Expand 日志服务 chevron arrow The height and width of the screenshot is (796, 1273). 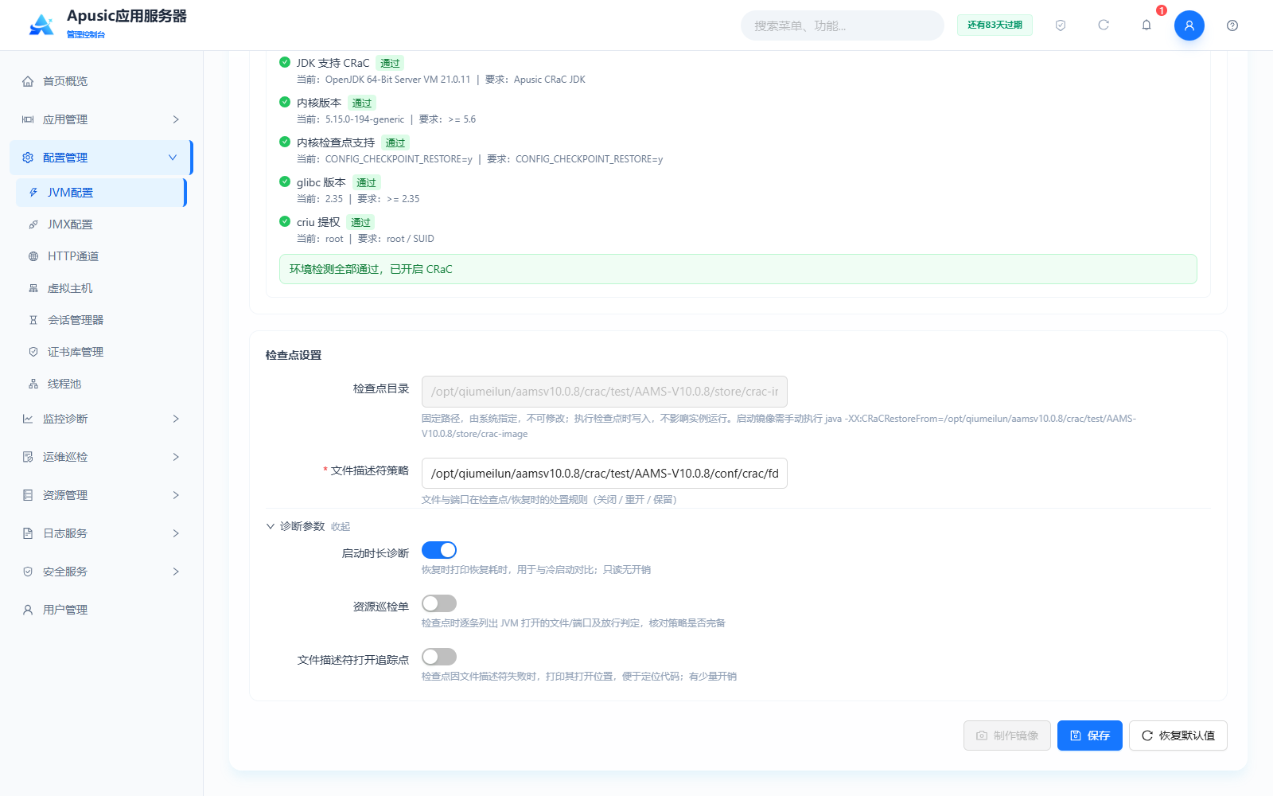tap(176, 533)
